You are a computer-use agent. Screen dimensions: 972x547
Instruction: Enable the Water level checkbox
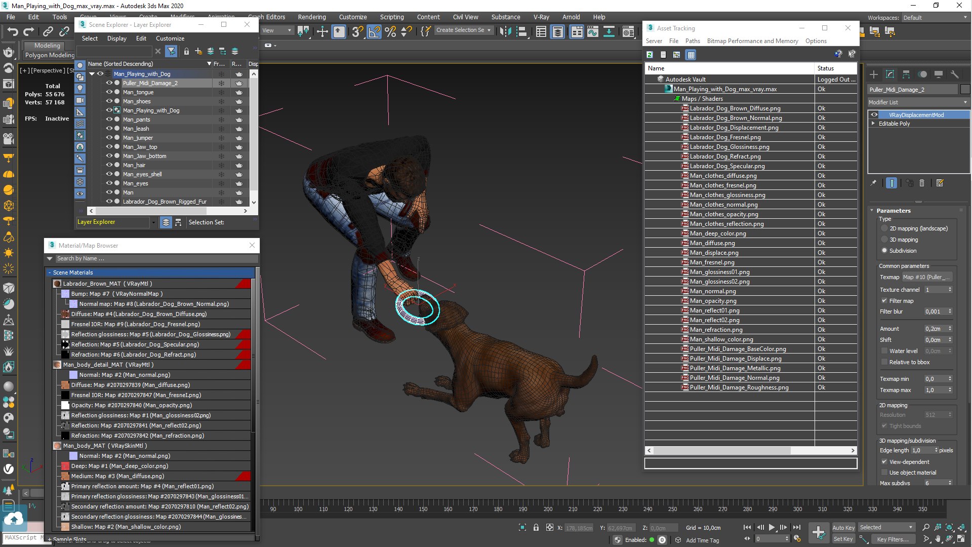884,351
